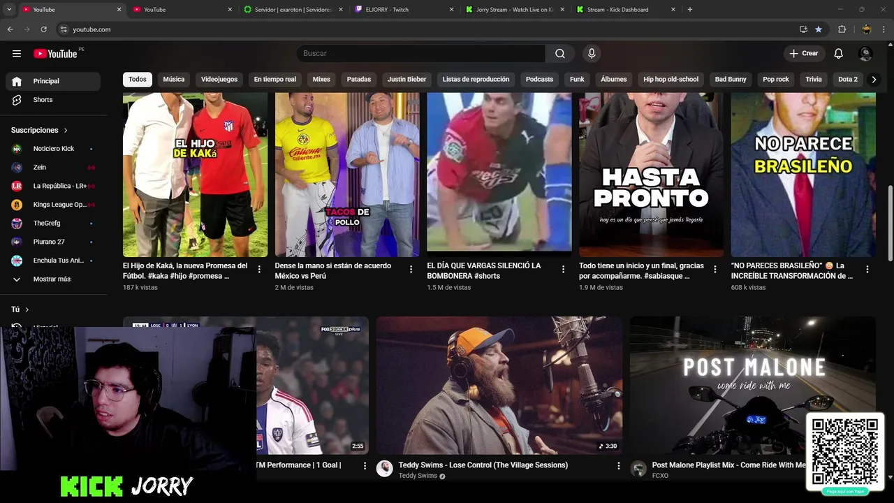Play the Hasta Pronto short thumbnail
The image size is (894, 503).
click(651, 175)
